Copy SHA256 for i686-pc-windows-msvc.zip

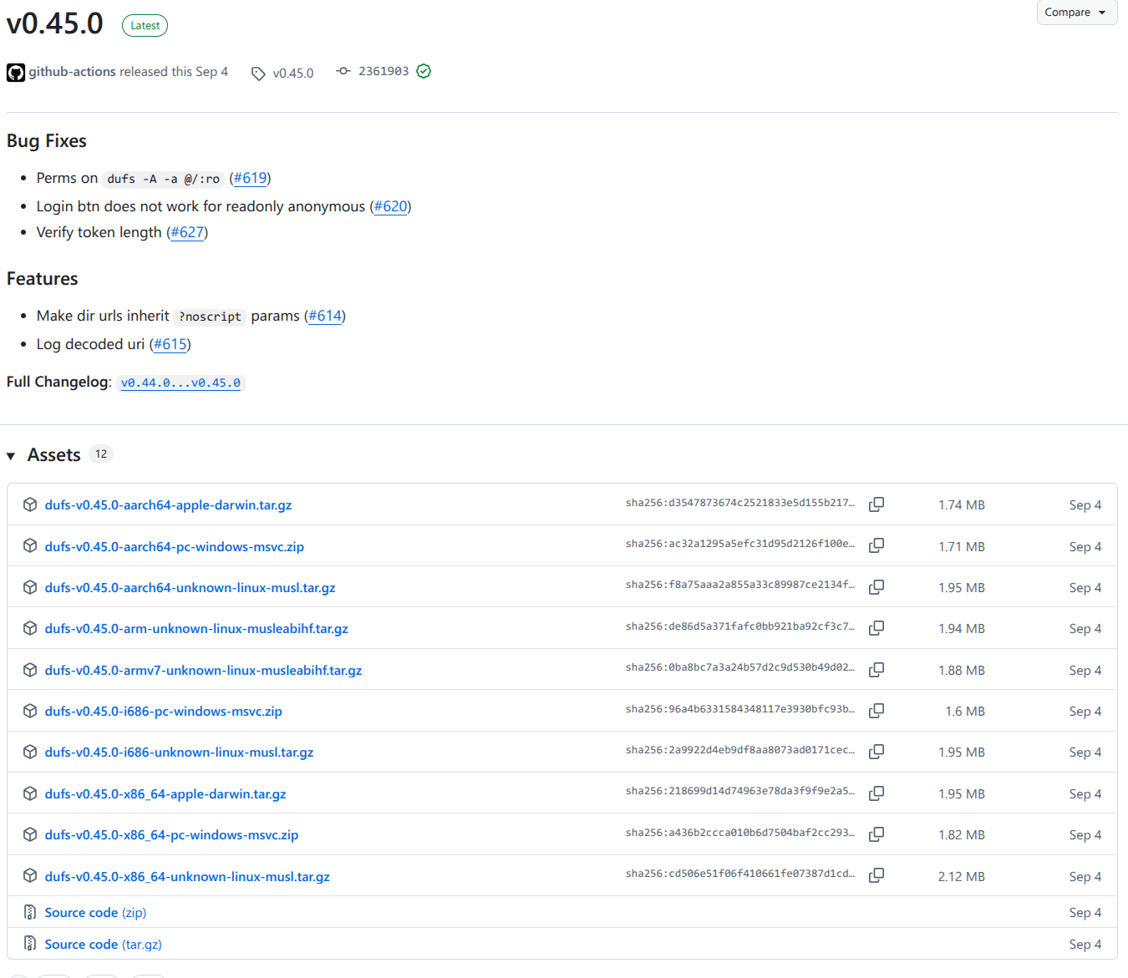point(876,711)
